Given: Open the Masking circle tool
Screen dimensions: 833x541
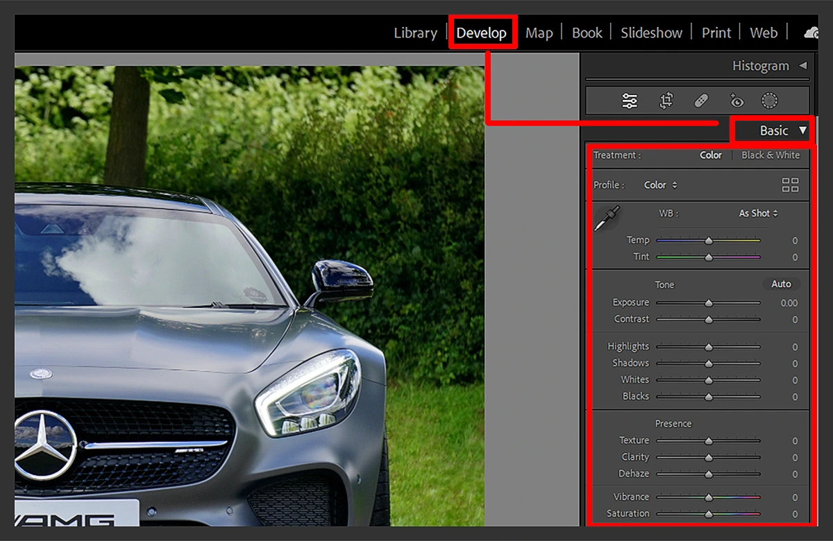Looking at the screenshot, I should click(770, 101).
